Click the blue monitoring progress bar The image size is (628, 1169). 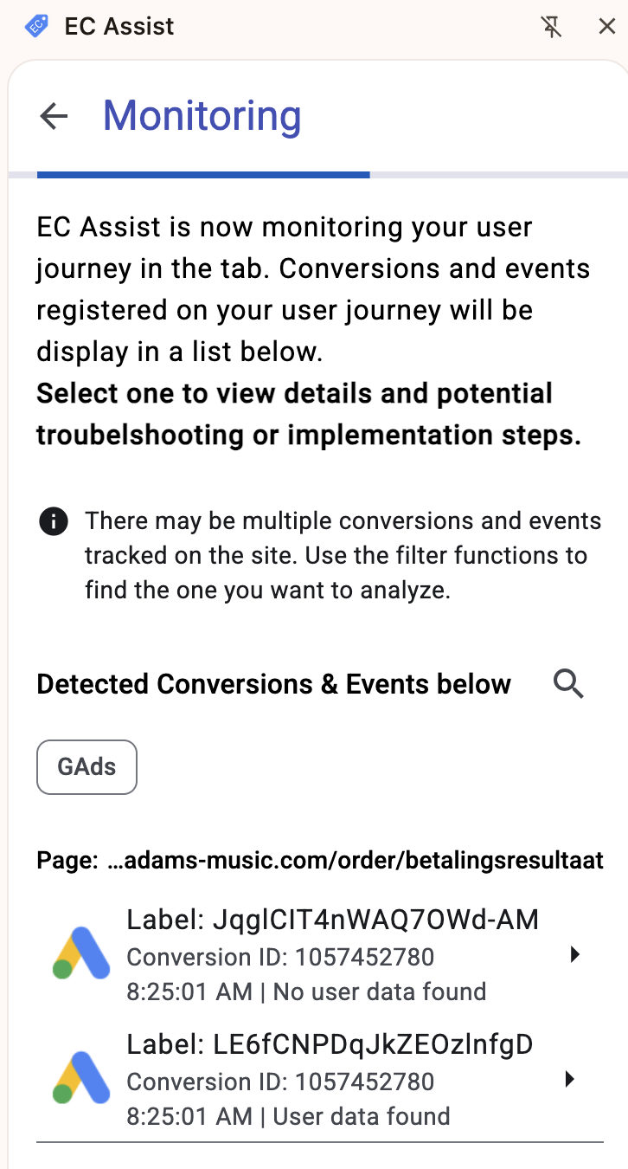[203, 175]
